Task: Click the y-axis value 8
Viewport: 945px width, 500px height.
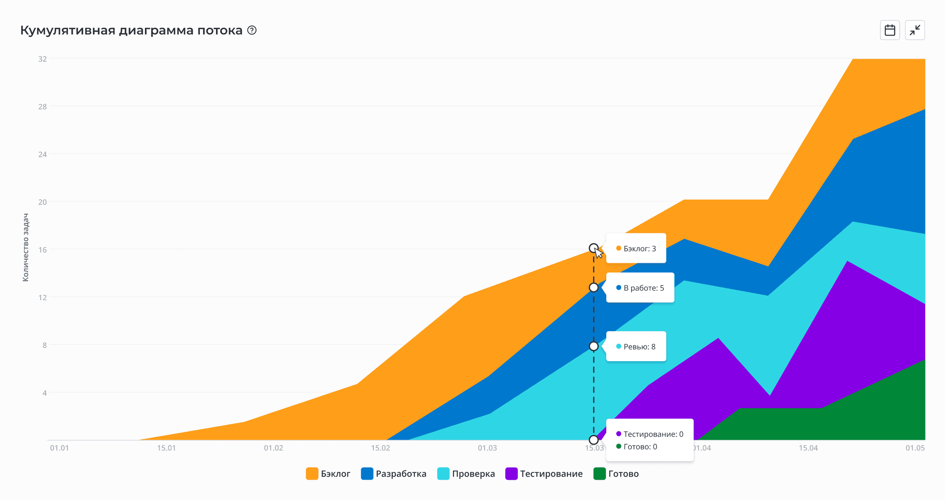Action: point(44,345)
